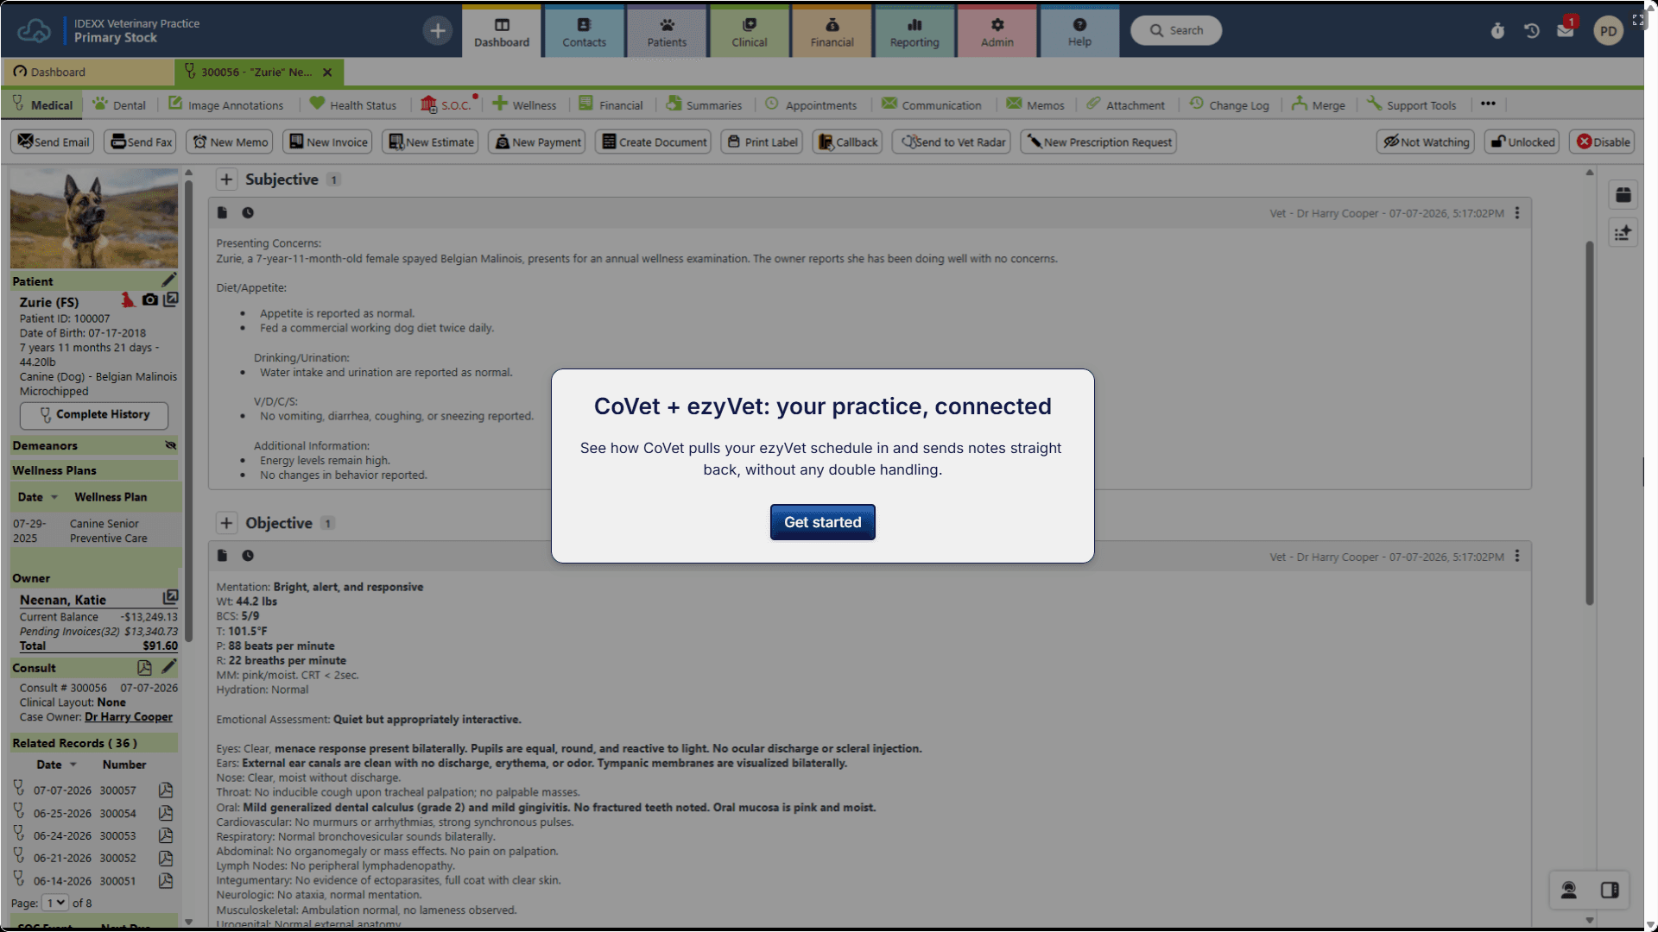Open PDF for related record 300052
Image resolution: width=1658 pixels, height=932 pixels.
tap(166, 858)
